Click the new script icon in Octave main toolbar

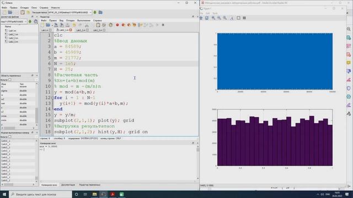(4, 12)
